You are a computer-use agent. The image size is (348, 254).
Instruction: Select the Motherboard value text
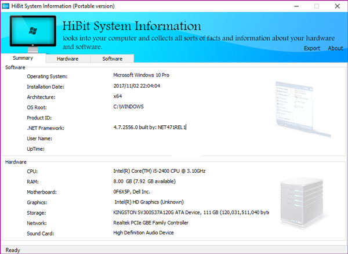pos(132,192)
